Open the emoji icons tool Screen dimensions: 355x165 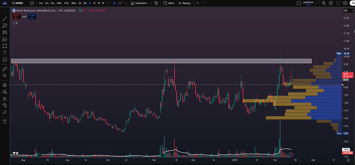coord(5,59)
